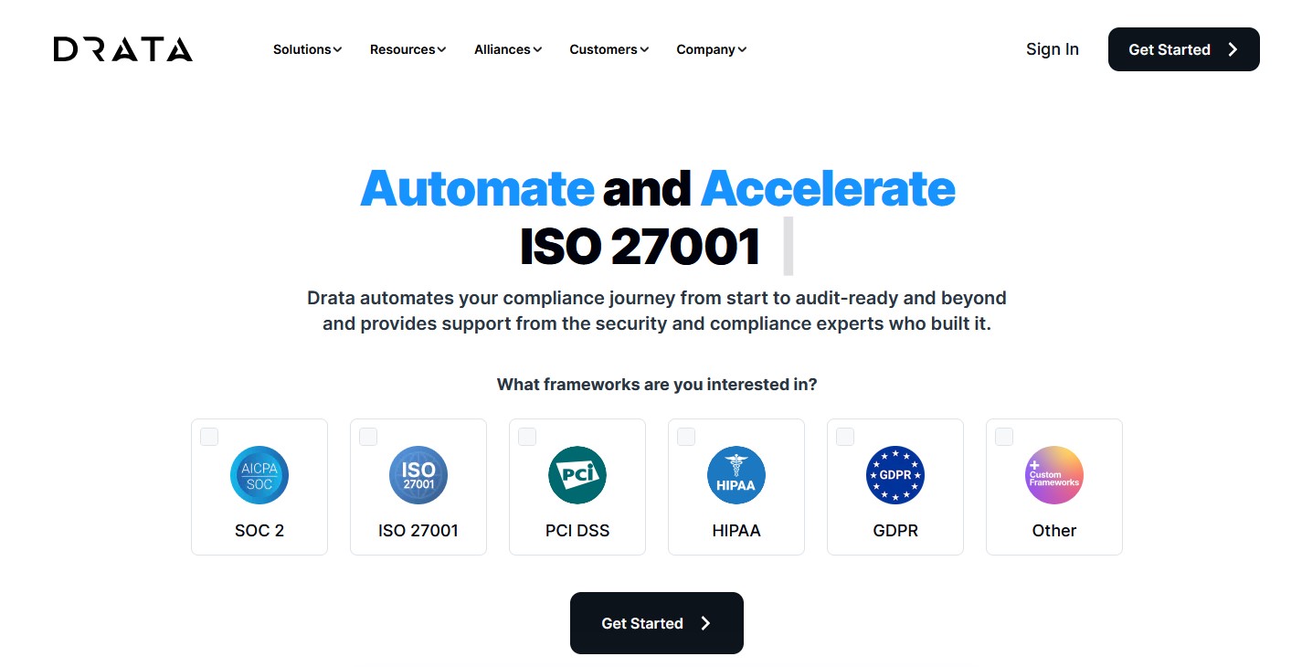
Task: Check the HIPAA checkbox
Action: click(686, 437)
